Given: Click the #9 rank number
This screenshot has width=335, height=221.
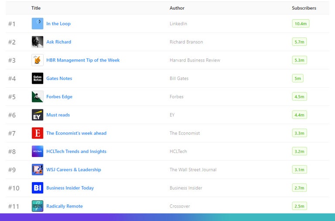Looking at the screenshot, I should pos(12,170).
